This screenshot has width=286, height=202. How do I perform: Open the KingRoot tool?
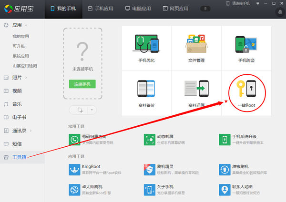point(95,170)
